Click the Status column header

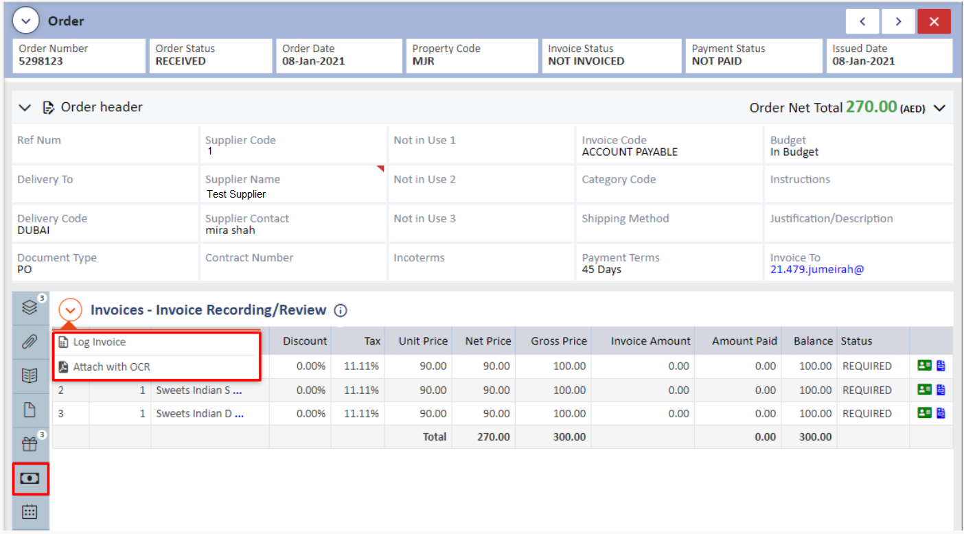[x=873, y=340]
